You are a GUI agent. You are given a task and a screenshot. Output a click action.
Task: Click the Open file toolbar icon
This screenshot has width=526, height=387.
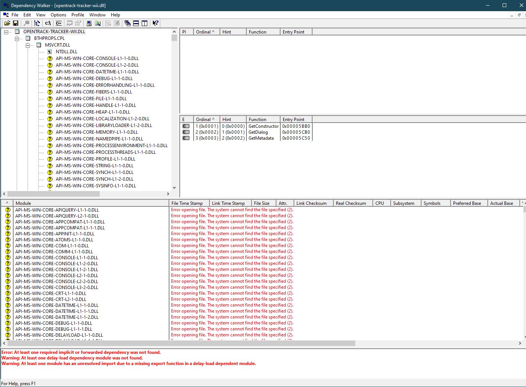click(7, 23)
